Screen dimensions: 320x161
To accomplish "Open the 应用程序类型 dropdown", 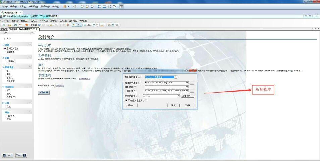I will click(175, 77).
